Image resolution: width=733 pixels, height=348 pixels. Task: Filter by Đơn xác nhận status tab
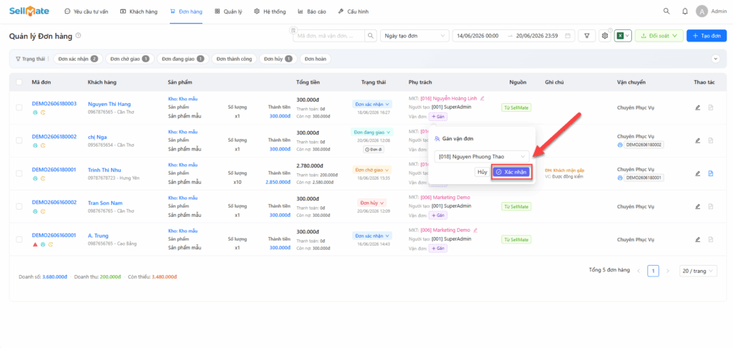(x=78, y=59)
